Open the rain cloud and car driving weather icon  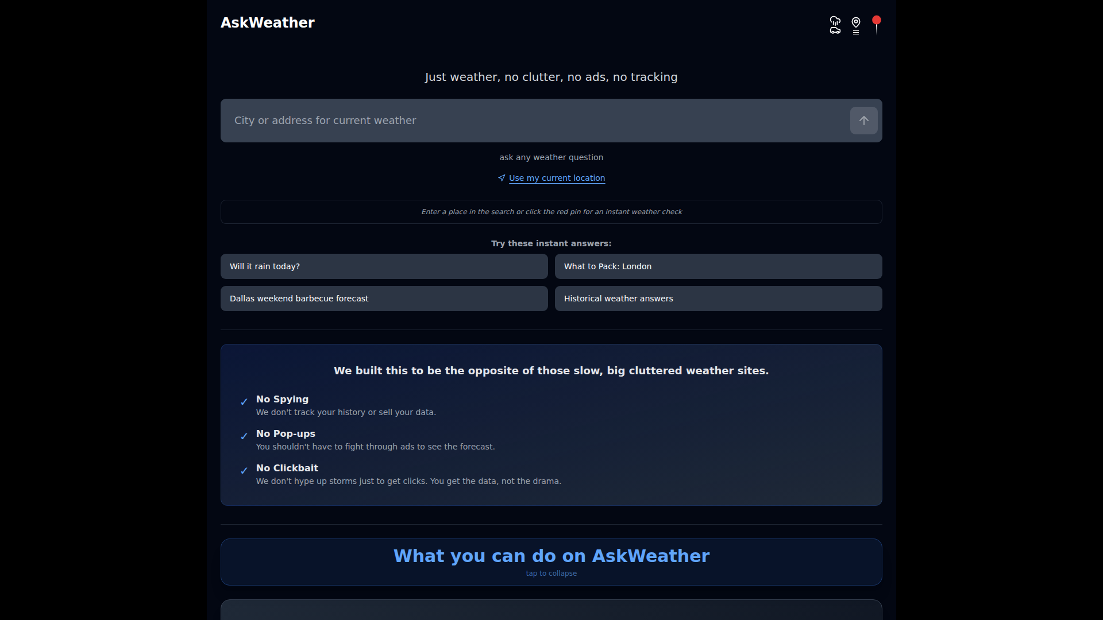(835, 25)
